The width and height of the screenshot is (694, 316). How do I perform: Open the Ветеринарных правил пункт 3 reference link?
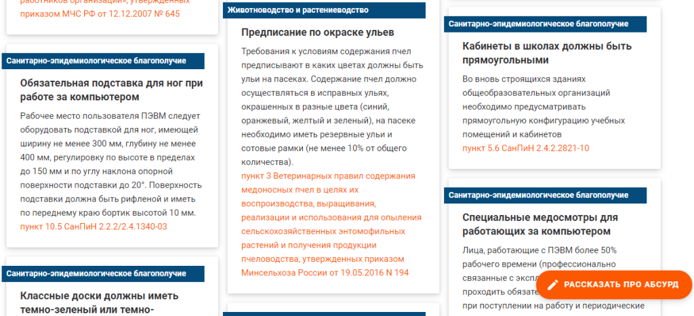(329, 224)
